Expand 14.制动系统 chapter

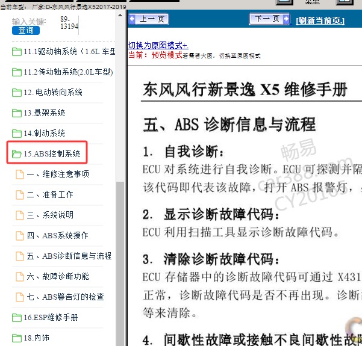44,133
